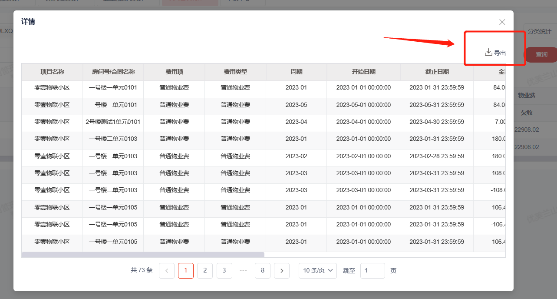The height and width of the screenshot is (299, 557).
Task: Click the 项目名称 column header
Action: coord(52,72)
